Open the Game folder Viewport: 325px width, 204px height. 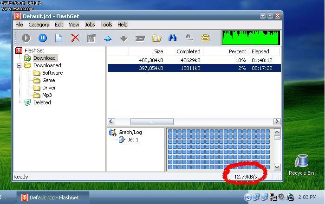coord(48,80)
